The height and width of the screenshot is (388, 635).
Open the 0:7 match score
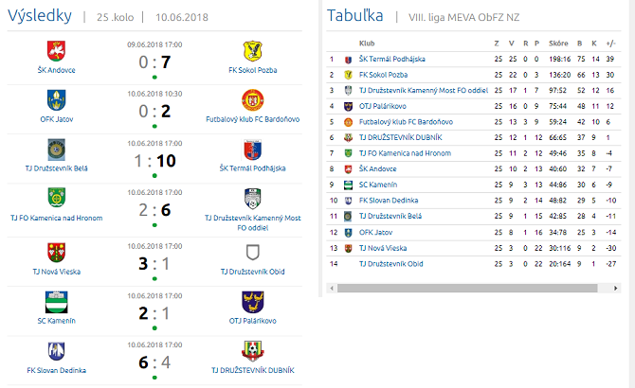point(154,62)
